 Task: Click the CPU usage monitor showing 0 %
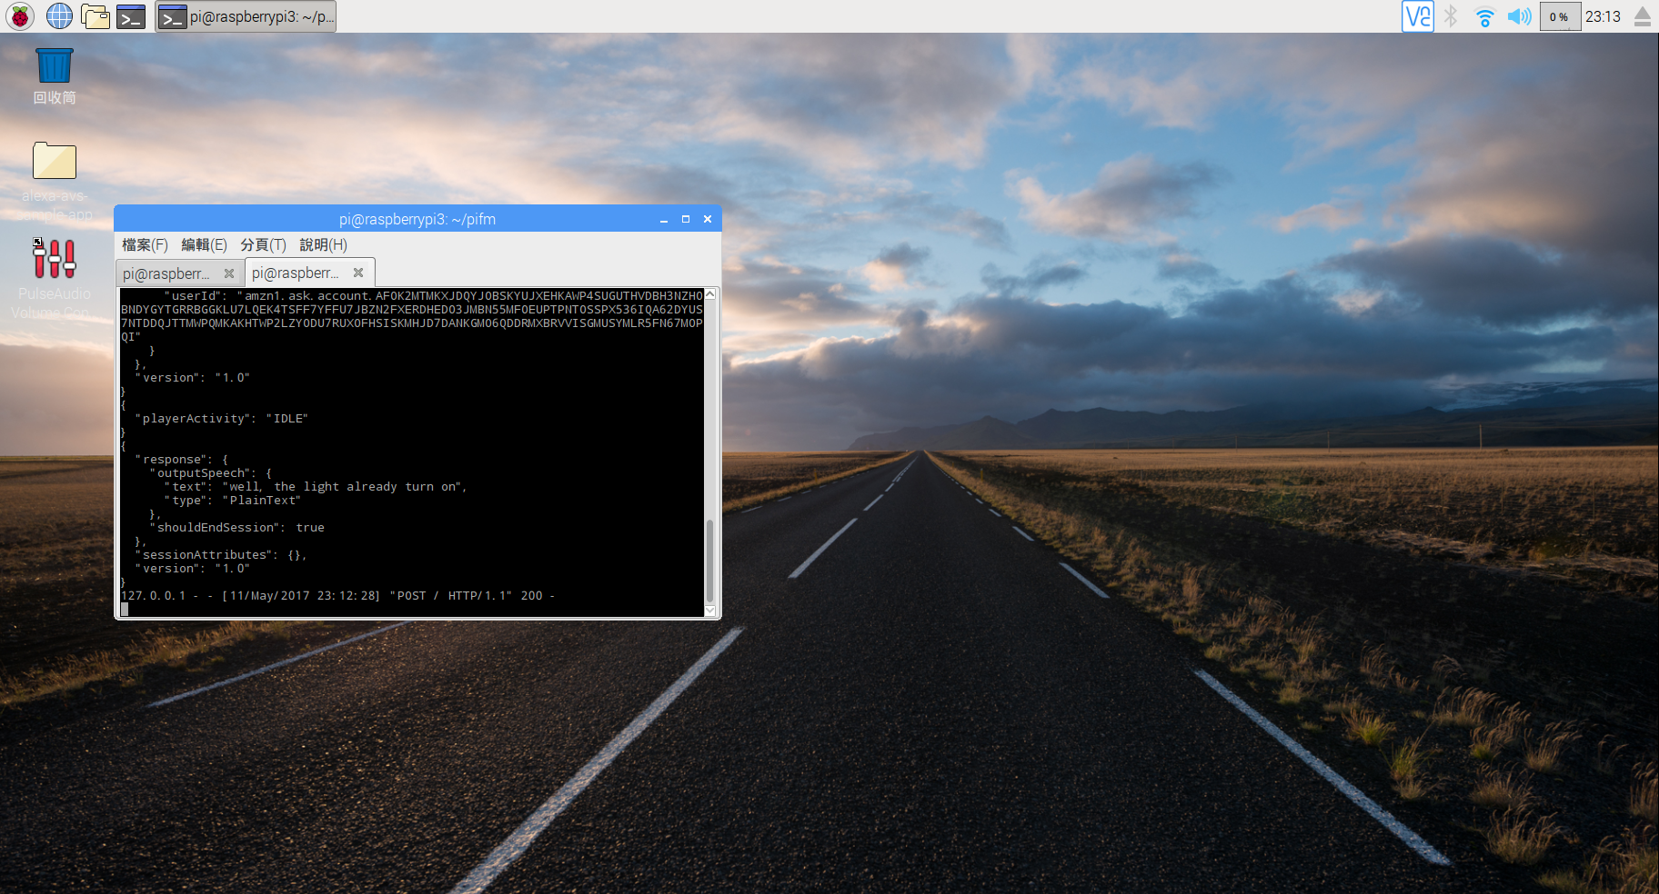click(x=1559, y=16)
